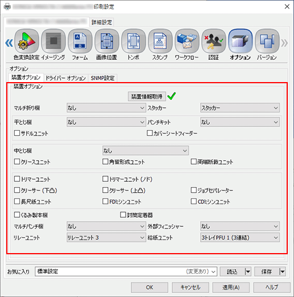The width and height of the screenshot is (294, 297).
Task: Open the トンボ crop marks icon
Action: coord(134,41)
